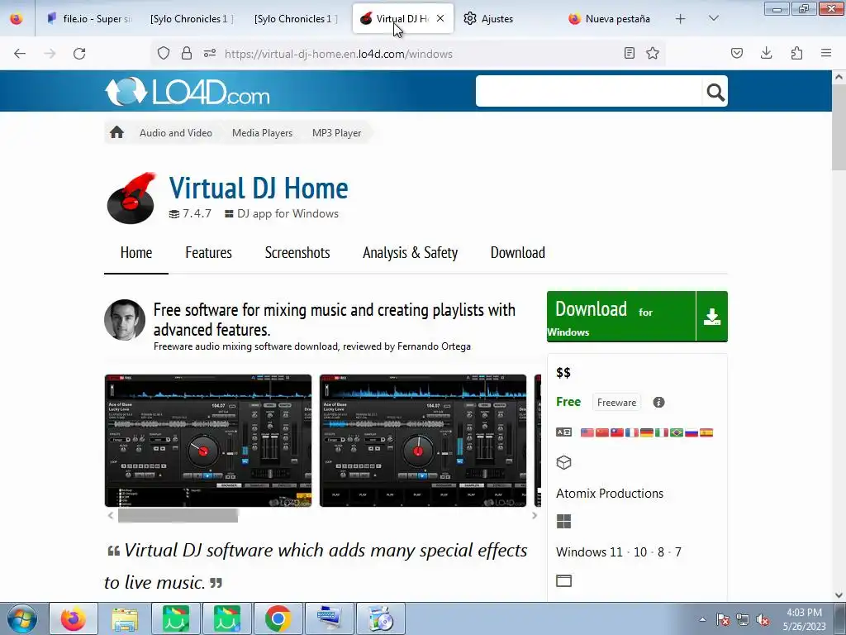Open the network tray icon

click(x=743, y=620)
